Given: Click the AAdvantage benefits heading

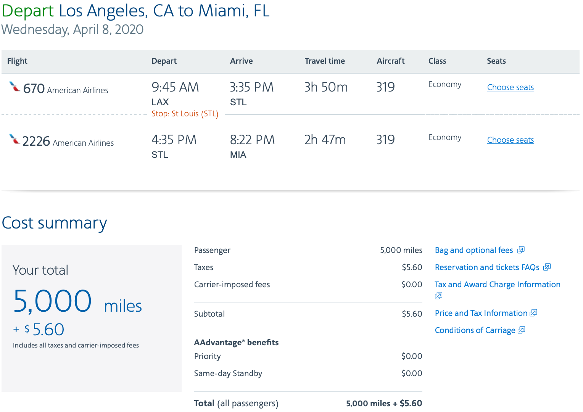Looking at the screenshot, I should point(236,343).
